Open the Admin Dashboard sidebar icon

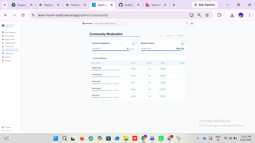[x=3, y=32]
